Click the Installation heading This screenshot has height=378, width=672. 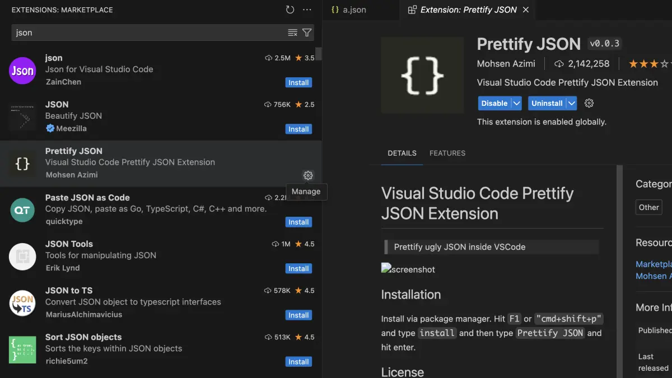411,295
